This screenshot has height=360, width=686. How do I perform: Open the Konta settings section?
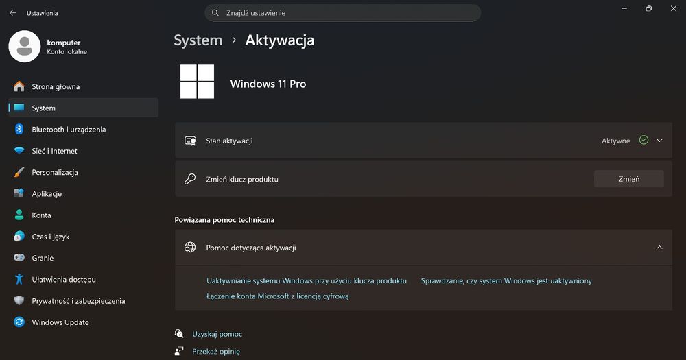pos(41,215)
